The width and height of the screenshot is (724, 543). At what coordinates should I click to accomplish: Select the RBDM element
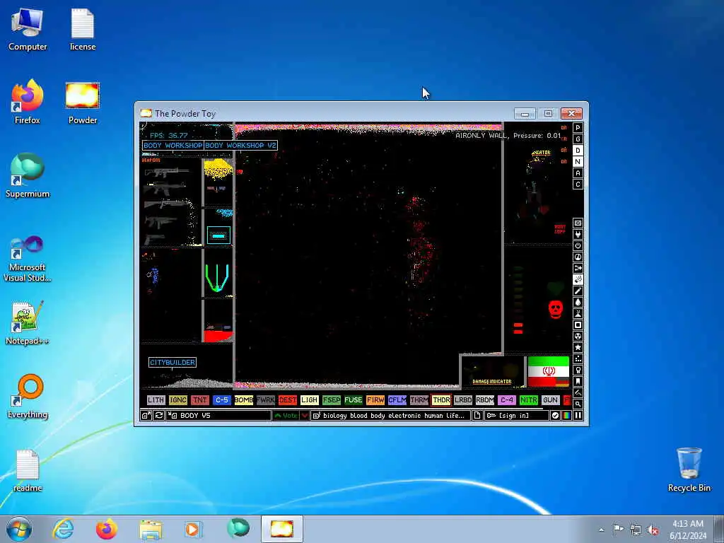[485, 400]
